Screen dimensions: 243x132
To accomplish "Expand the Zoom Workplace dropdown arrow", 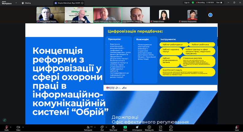I will 16,3.
